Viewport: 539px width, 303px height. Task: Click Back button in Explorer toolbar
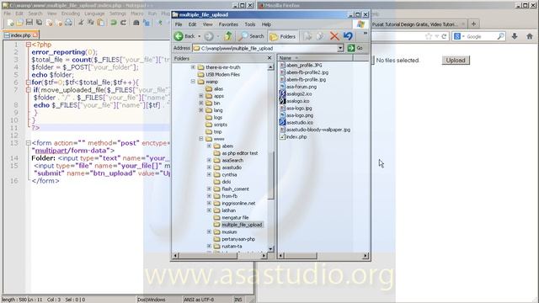click(x=184, y=36)
